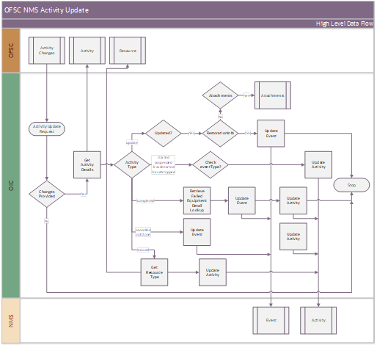Click the 'Get Resource Type' process box

tap(154, 272)
